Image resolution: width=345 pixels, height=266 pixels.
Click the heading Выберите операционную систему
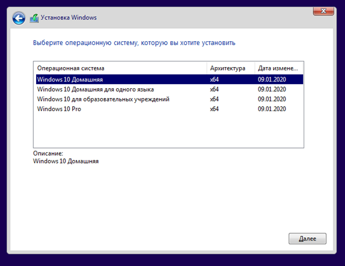click(x=134, y=42)
